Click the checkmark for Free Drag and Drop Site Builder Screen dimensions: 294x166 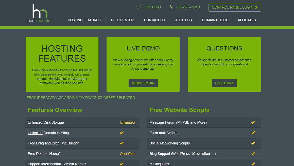[x=122, y=143]
